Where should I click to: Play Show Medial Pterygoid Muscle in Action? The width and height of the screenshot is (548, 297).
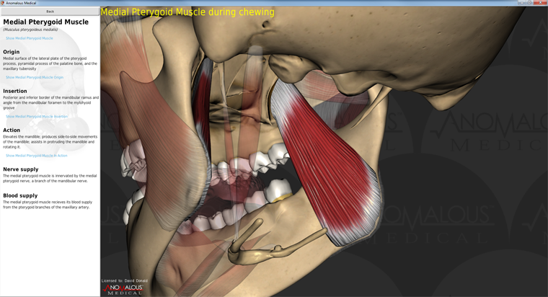tap(37, 155)
